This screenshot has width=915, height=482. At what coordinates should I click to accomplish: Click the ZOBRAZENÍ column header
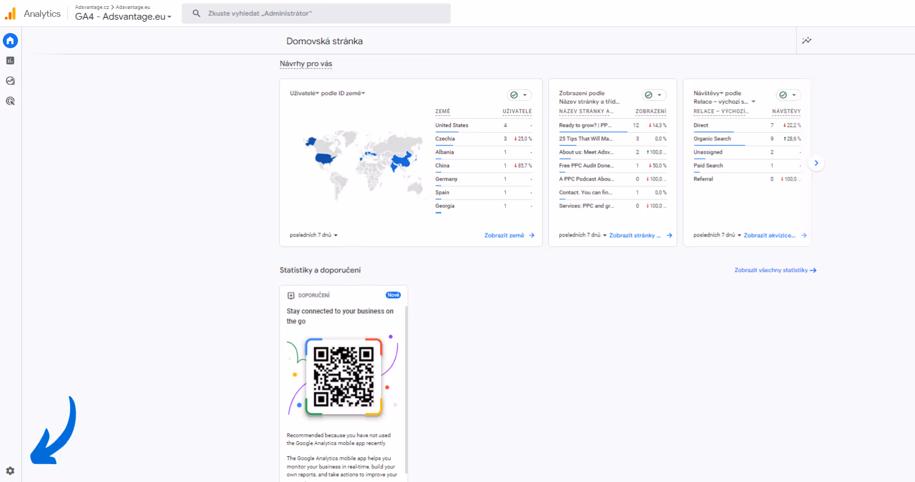[x=651, y=112]
